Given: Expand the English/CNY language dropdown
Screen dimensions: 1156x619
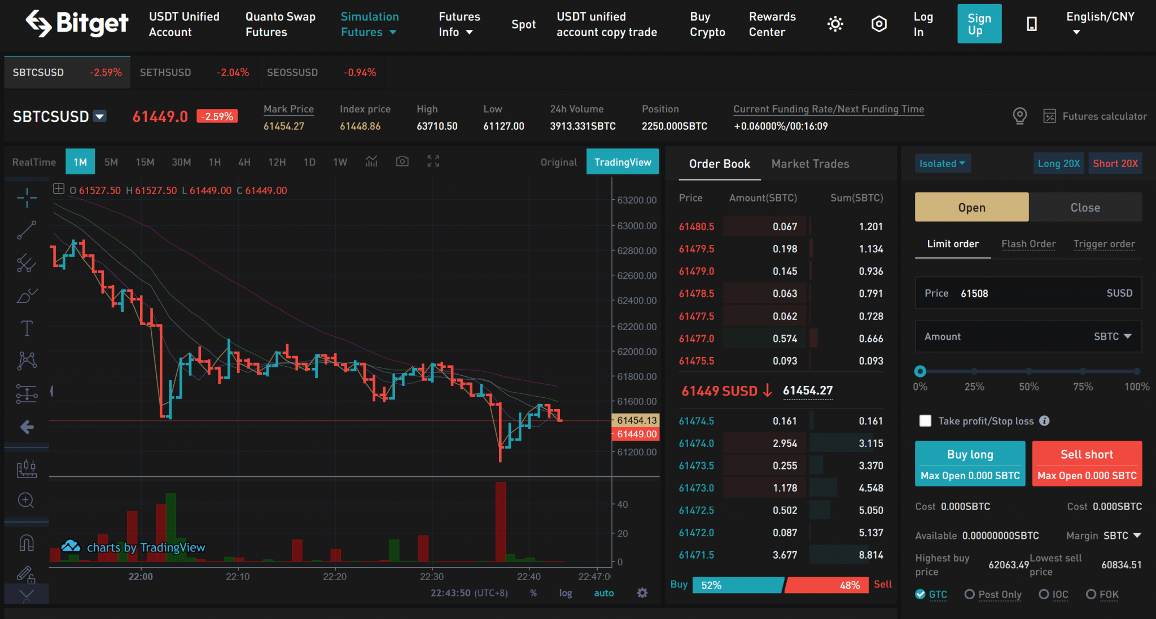Looking at the screenshot, I should point(1100,24).
